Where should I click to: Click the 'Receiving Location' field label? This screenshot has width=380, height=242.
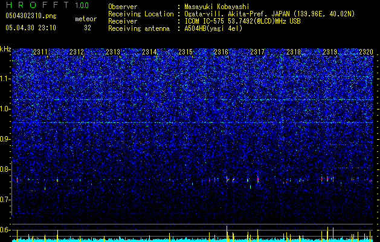141,14
